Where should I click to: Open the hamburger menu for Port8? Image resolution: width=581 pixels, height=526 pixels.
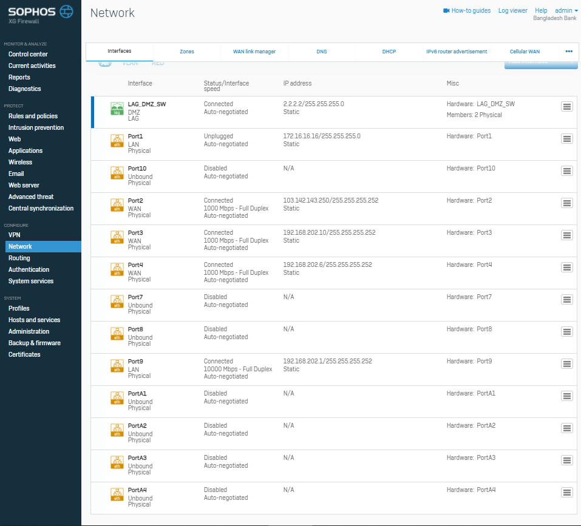[567, 332]
